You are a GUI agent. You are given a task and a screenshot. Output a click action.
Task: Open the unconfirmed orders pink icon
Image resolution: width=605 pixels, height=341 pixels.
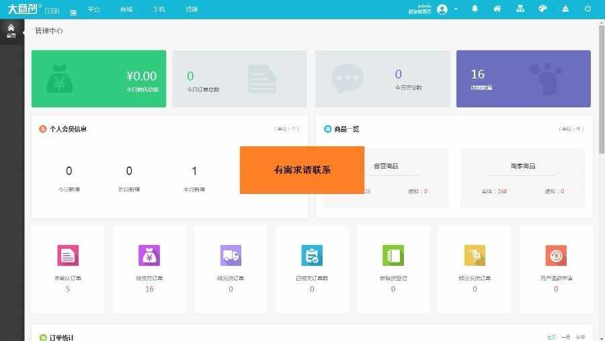point(68,256)
